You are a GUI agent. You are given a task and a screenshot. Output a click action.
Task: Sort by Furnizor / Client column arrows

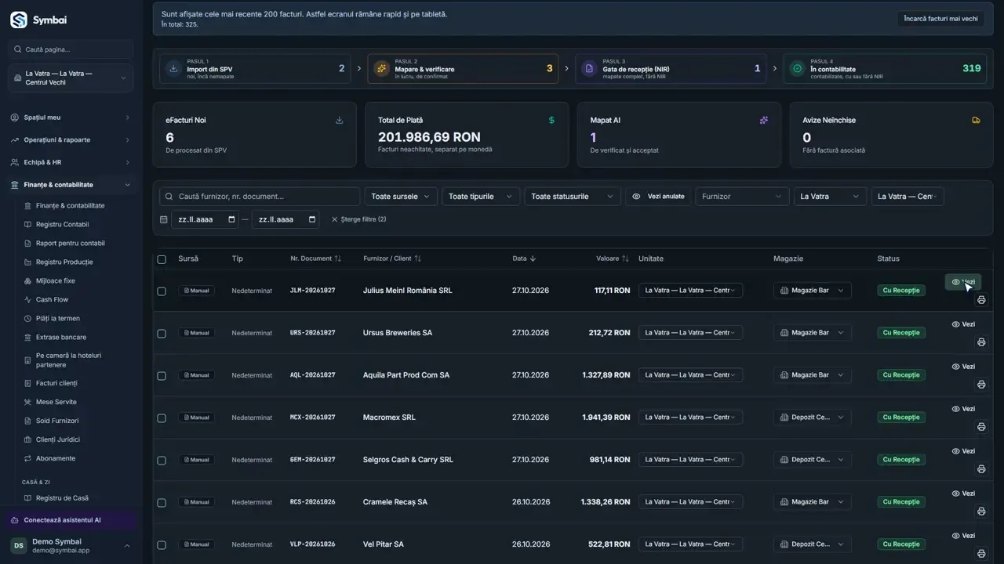pyautogui.click(x=418, y=258)
